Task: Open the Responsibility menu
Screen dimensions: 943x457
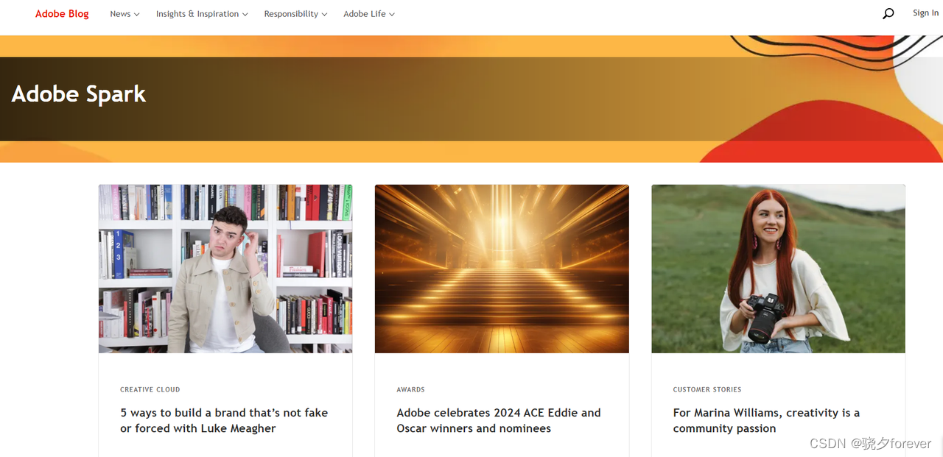Action: [x=295, y=14]
